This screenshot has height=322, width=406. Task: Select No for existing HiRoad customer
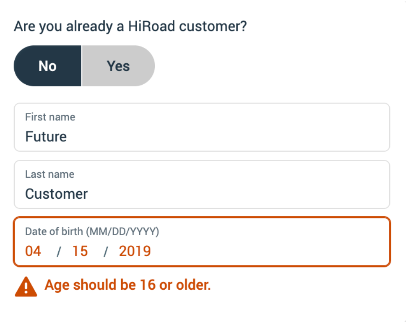pos(48,66)
